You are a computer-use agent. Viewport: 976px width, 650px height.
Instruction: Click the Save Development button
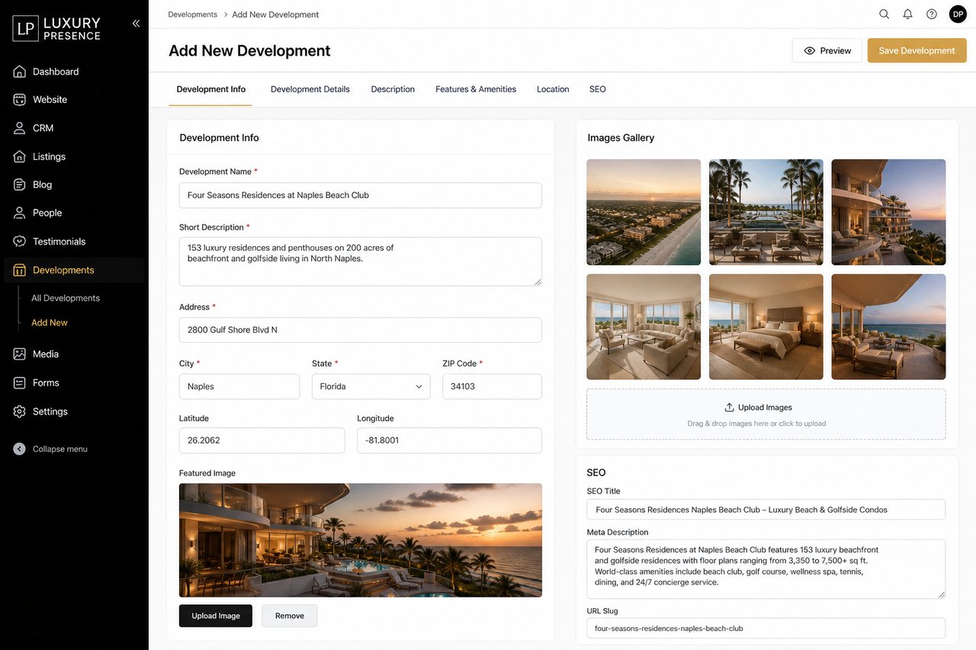[917, 51]
